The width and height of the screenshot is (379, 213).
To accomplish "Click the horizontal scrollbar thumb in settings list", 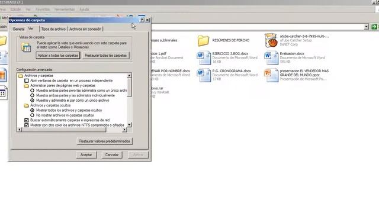I will click(64, 130).
